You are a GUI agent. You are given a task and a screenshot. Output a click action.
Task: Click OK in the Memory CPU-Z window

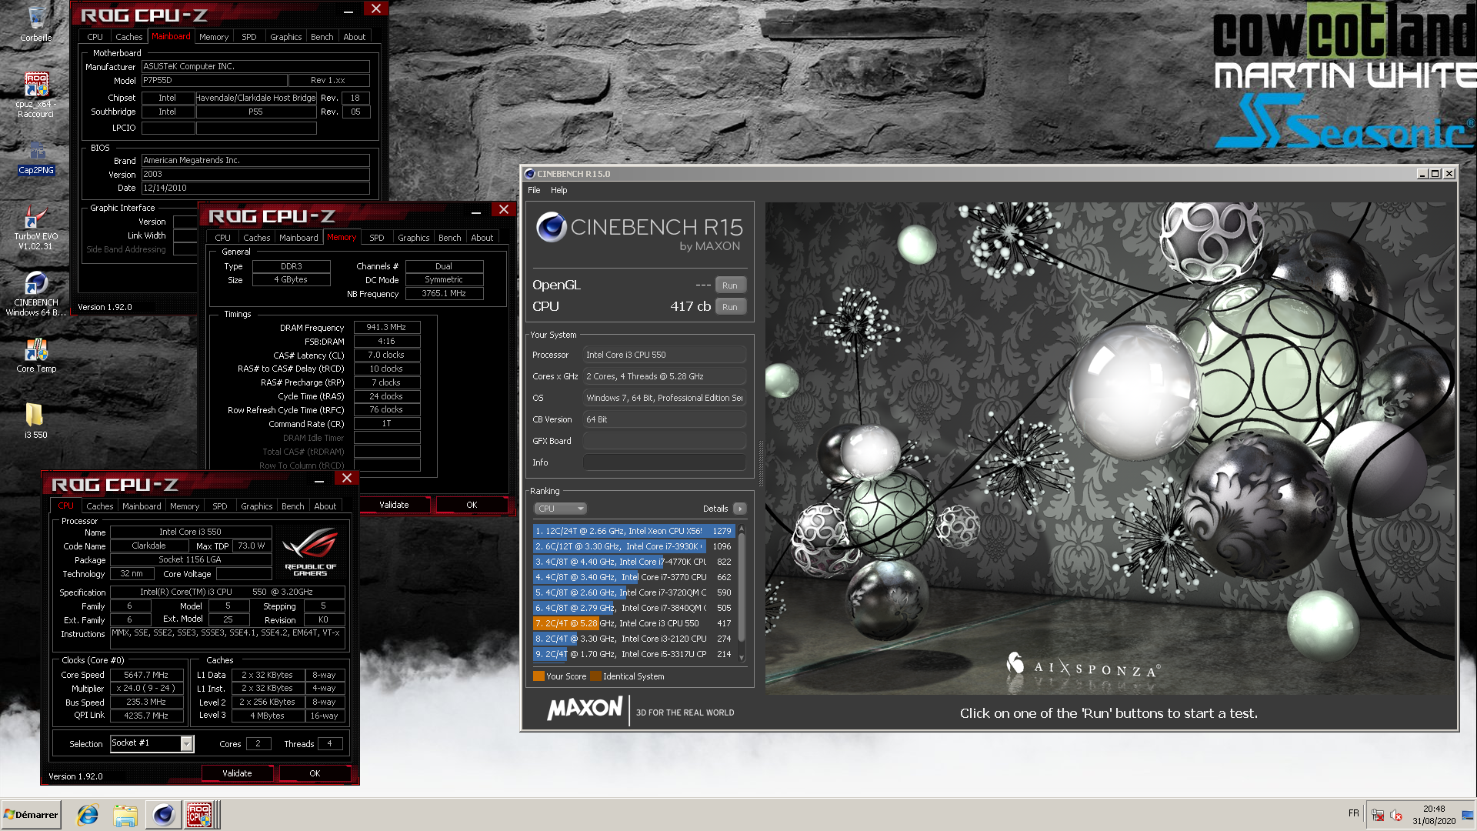pos(472,505)
